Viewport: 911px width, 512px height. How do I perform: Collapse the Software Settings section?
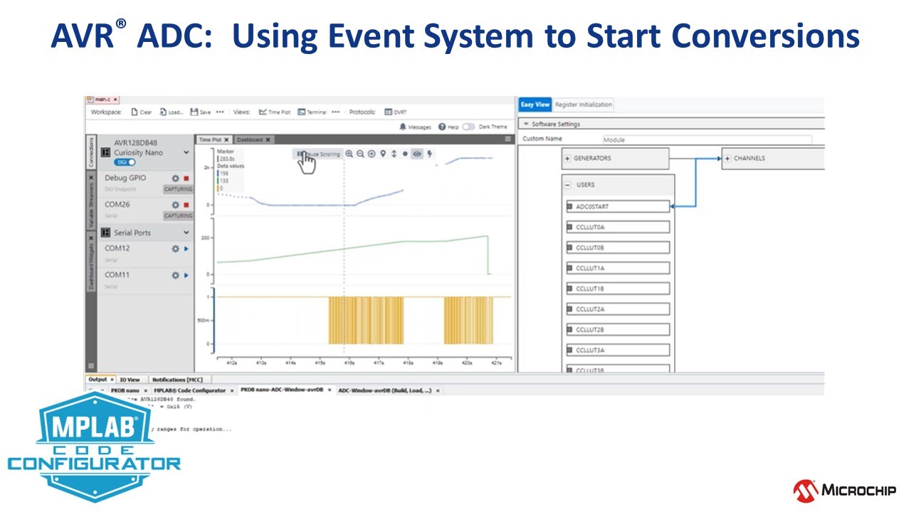[x=526, y=124]
